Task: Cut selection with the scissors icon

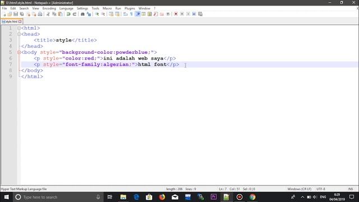Action: [48, 14]
